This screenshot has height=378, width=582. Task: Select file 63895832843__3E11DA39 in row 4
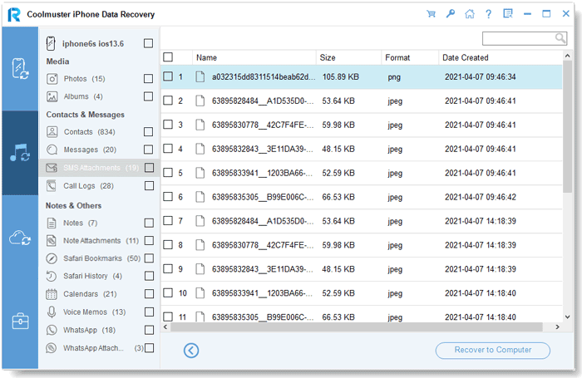pyautogui.click(x=263, y=149)
